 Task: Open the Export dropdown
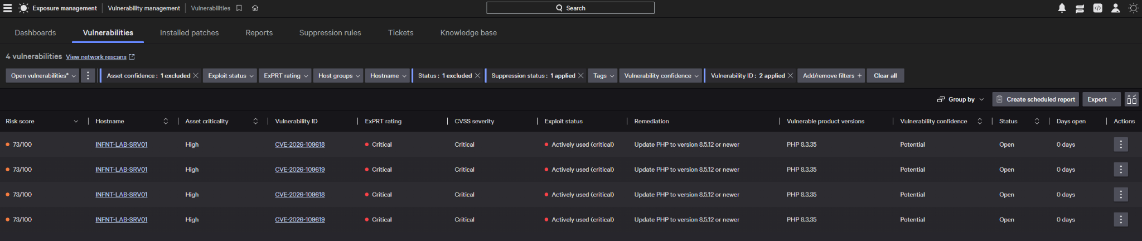click(1102, 99)
